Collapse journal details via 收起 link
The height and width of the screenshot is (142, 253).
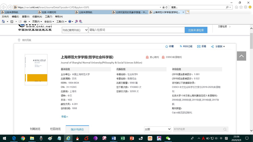pyautogui.click(x=64, y=116)
